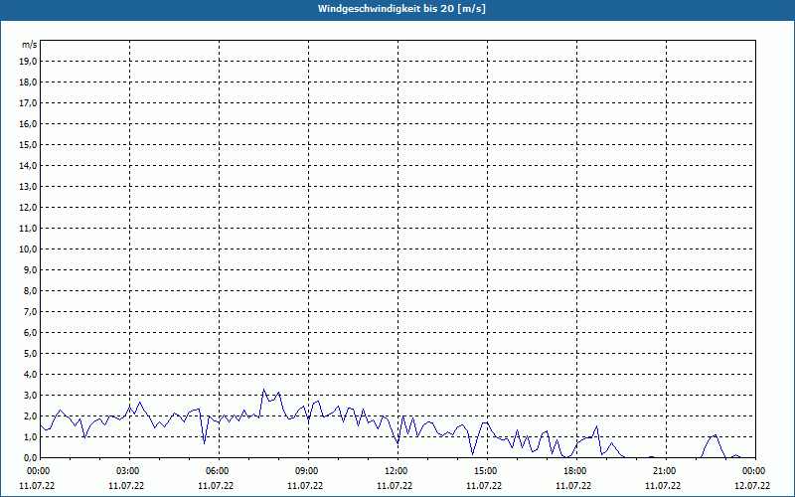The width and height of the screenshot is (795, 497).
Task: Select the 9,0 y-axis value
Action: (x=31, y=269)
